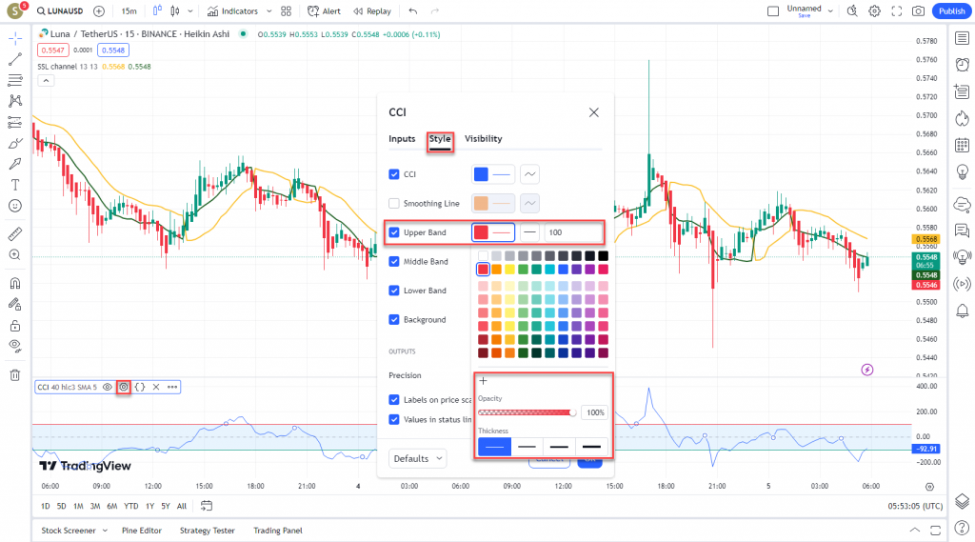Screen dimensions: 975x542
Task: Toggle Values in status line checkbox
Action: click(393, 419)
